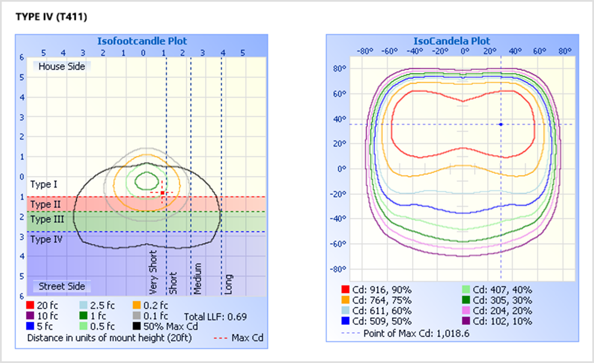Click the red Max Cd marker on isofootcandle plot
This screenshot has height=363, width=594.
pos(162,193)
